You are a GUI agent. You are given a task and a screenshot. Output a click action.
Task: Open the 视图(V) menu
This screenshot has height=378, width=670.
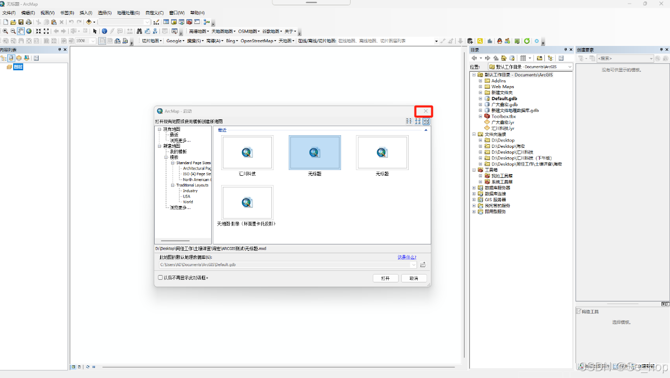[x=48, y=13]
